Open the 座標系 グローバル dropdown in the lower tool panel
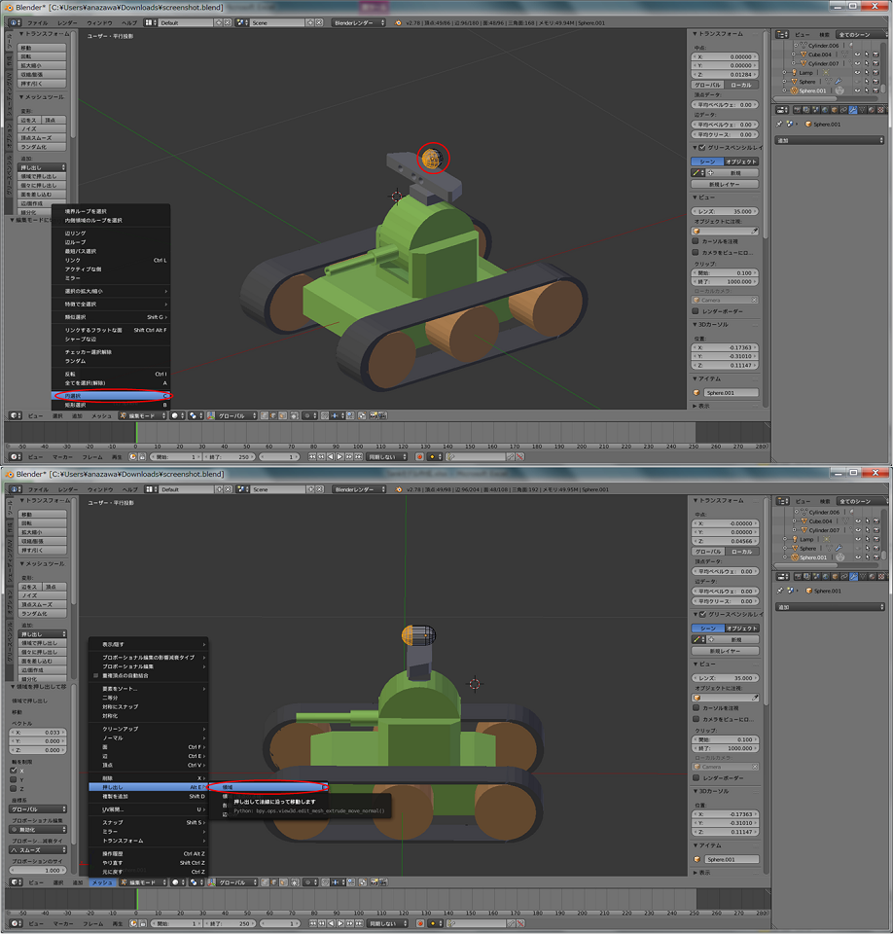The width and height of the screenshot is (893, 934). [x=38, y=808]
